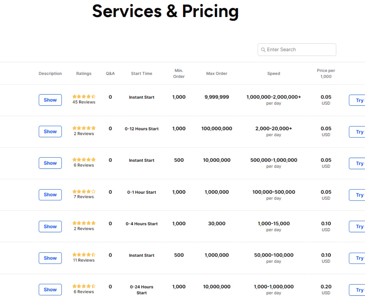Show description for the 0-24 Hours Start service
Viewport: 365px width, 302px height.
(50, 290)
